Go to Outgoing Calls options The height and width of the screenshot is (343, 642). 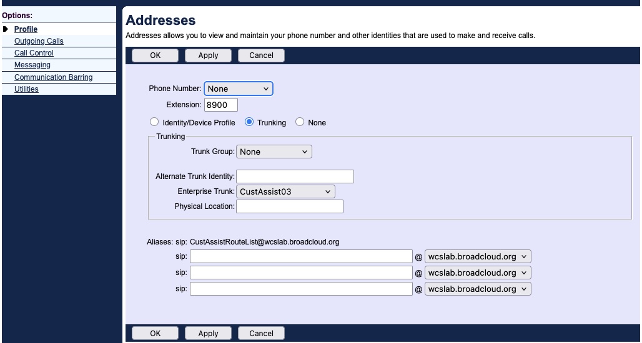click(39, 41)
